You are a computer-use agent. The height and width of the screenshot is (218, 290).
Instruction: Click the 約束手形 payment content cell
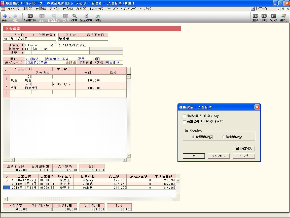(32, 88)
